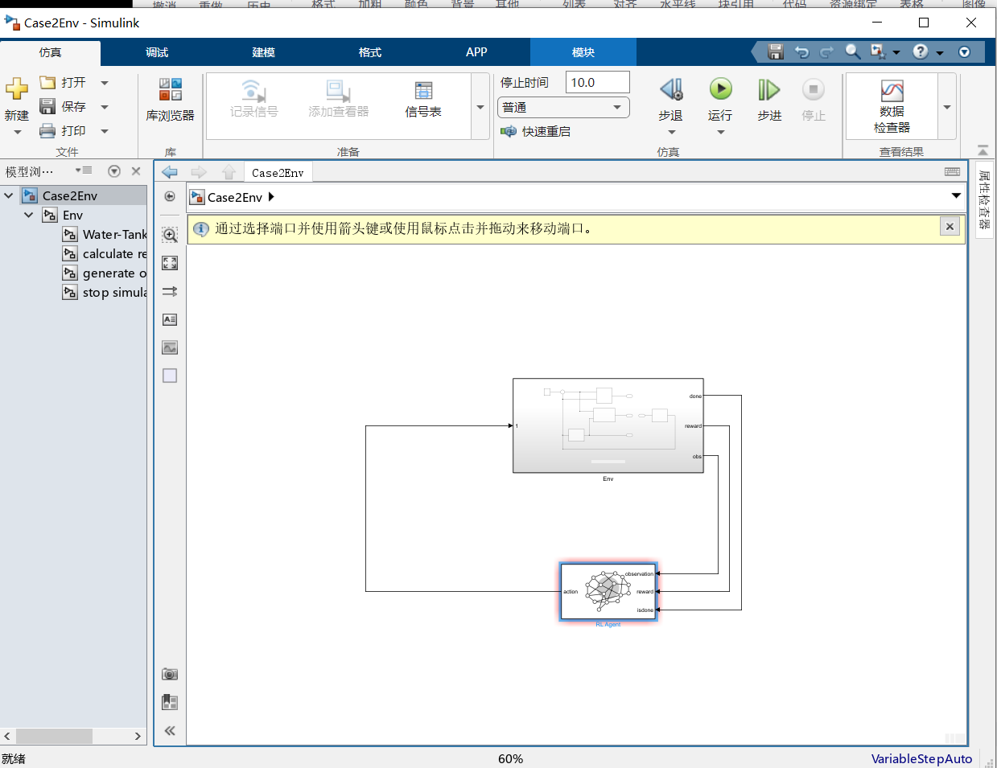Screen dimensions: 997x768
Task: Click the Log Signals icon (记录信号)
Action: click(253, 99)
